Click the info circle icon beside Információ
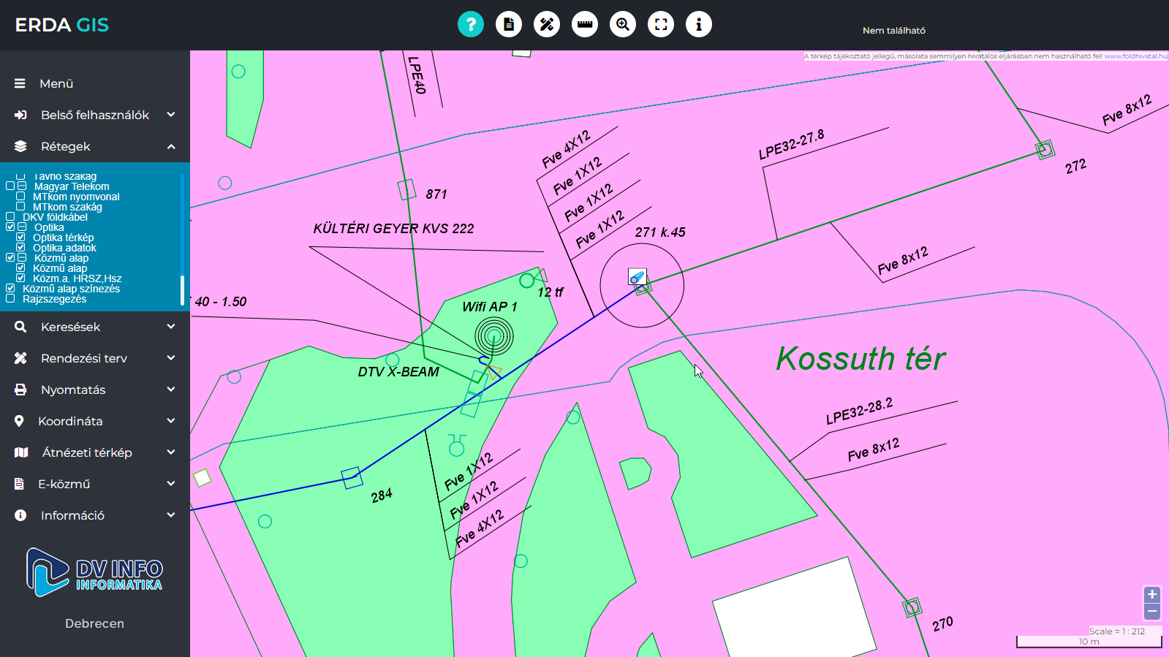 pos(20,515)
